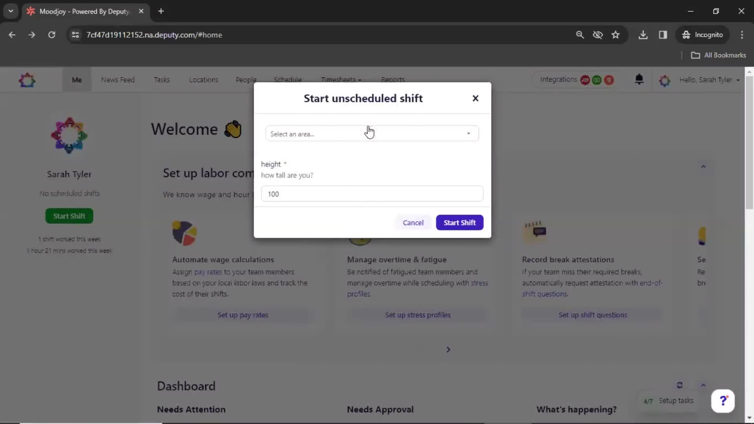
Task: Click the Deputy logo/home icon
Action: (27, 80)
